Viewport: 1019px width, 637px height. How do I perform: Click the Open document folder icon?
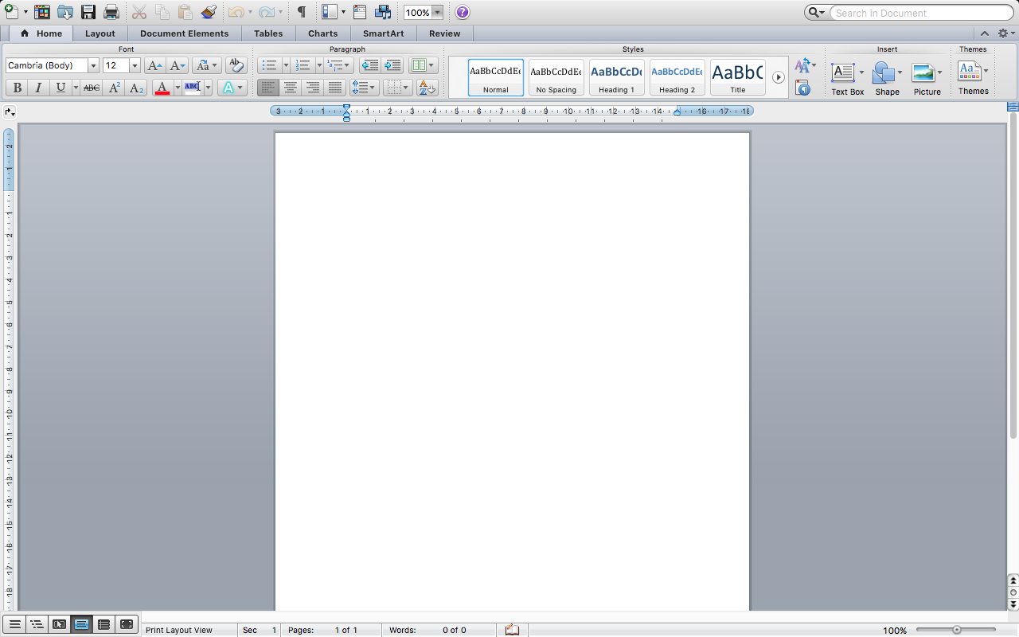[x=65, y=12]
